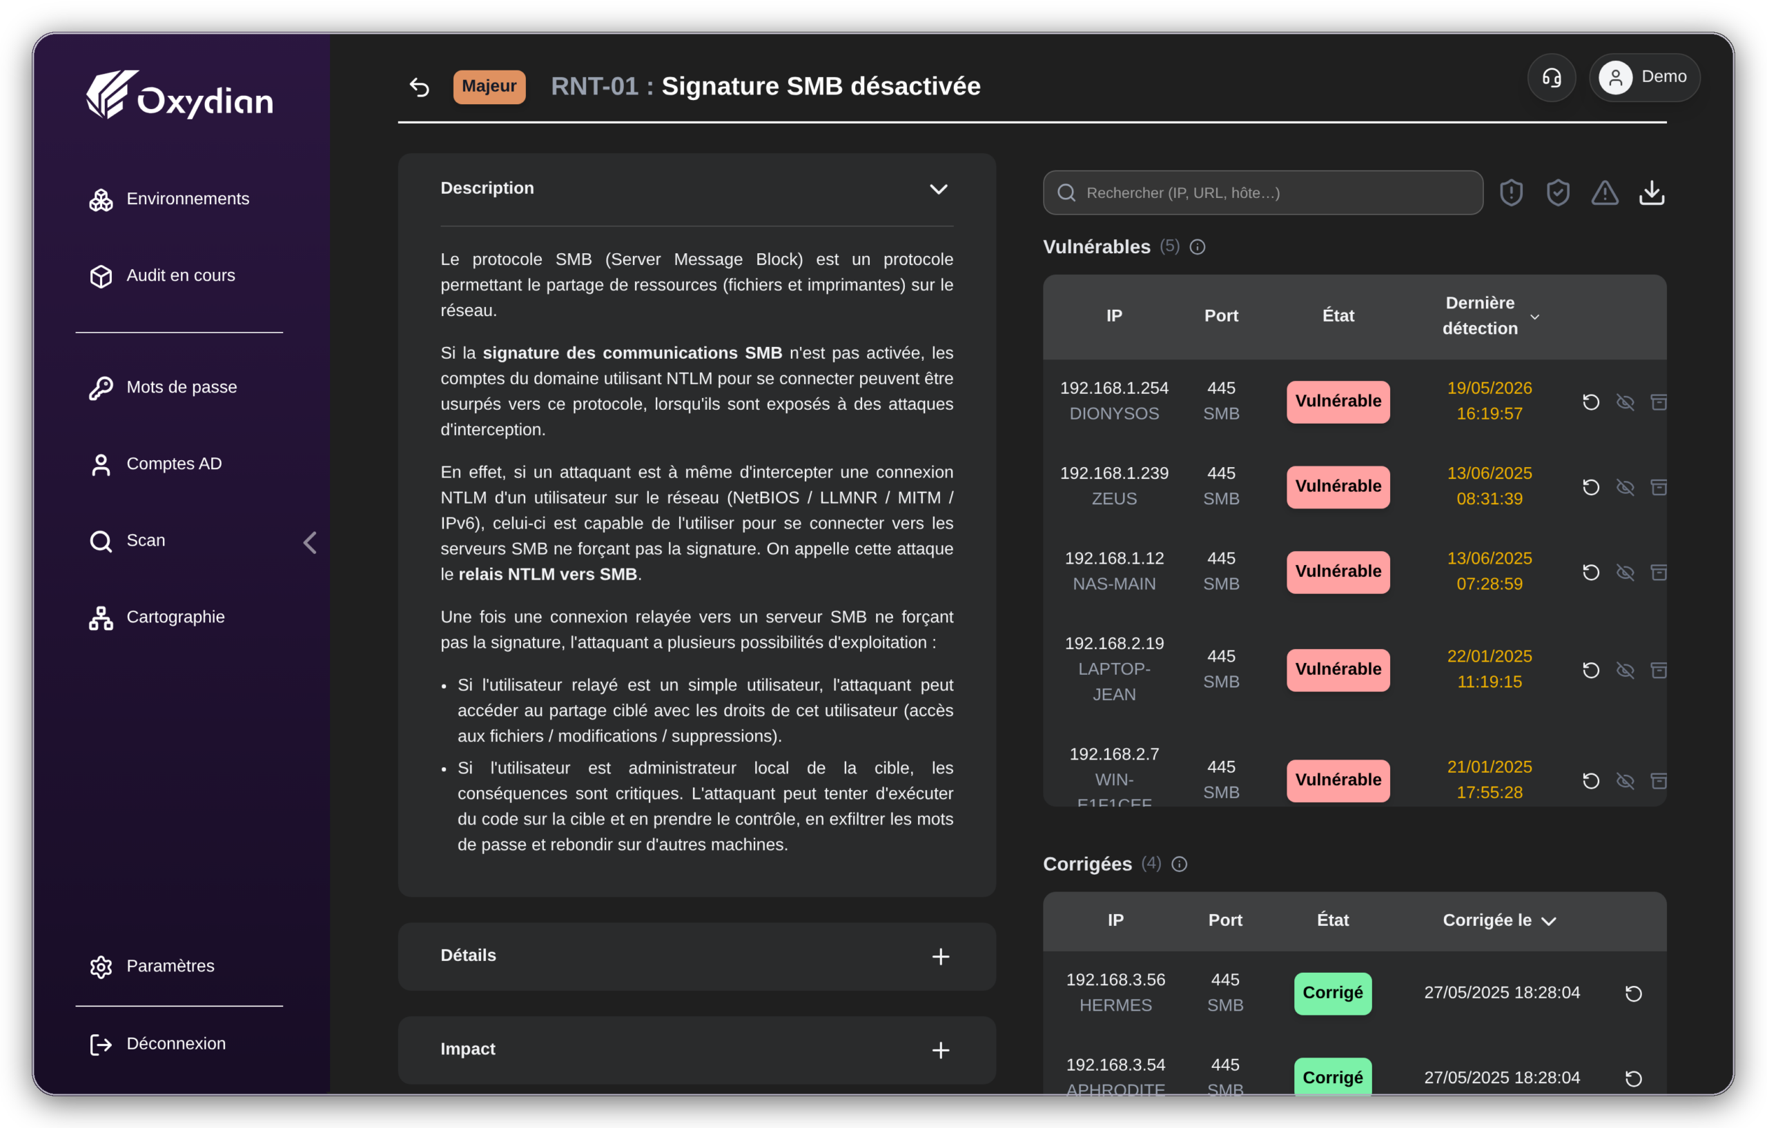Click the shield with checkmark filter icon
This screenshot has width=1767, height=1128.
(x=1558, y=193)
